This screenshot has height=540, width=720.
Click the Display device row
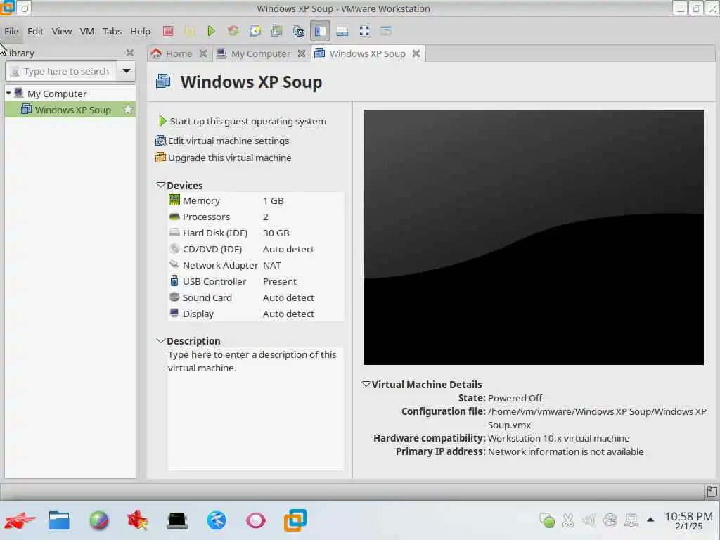[256, 314]
